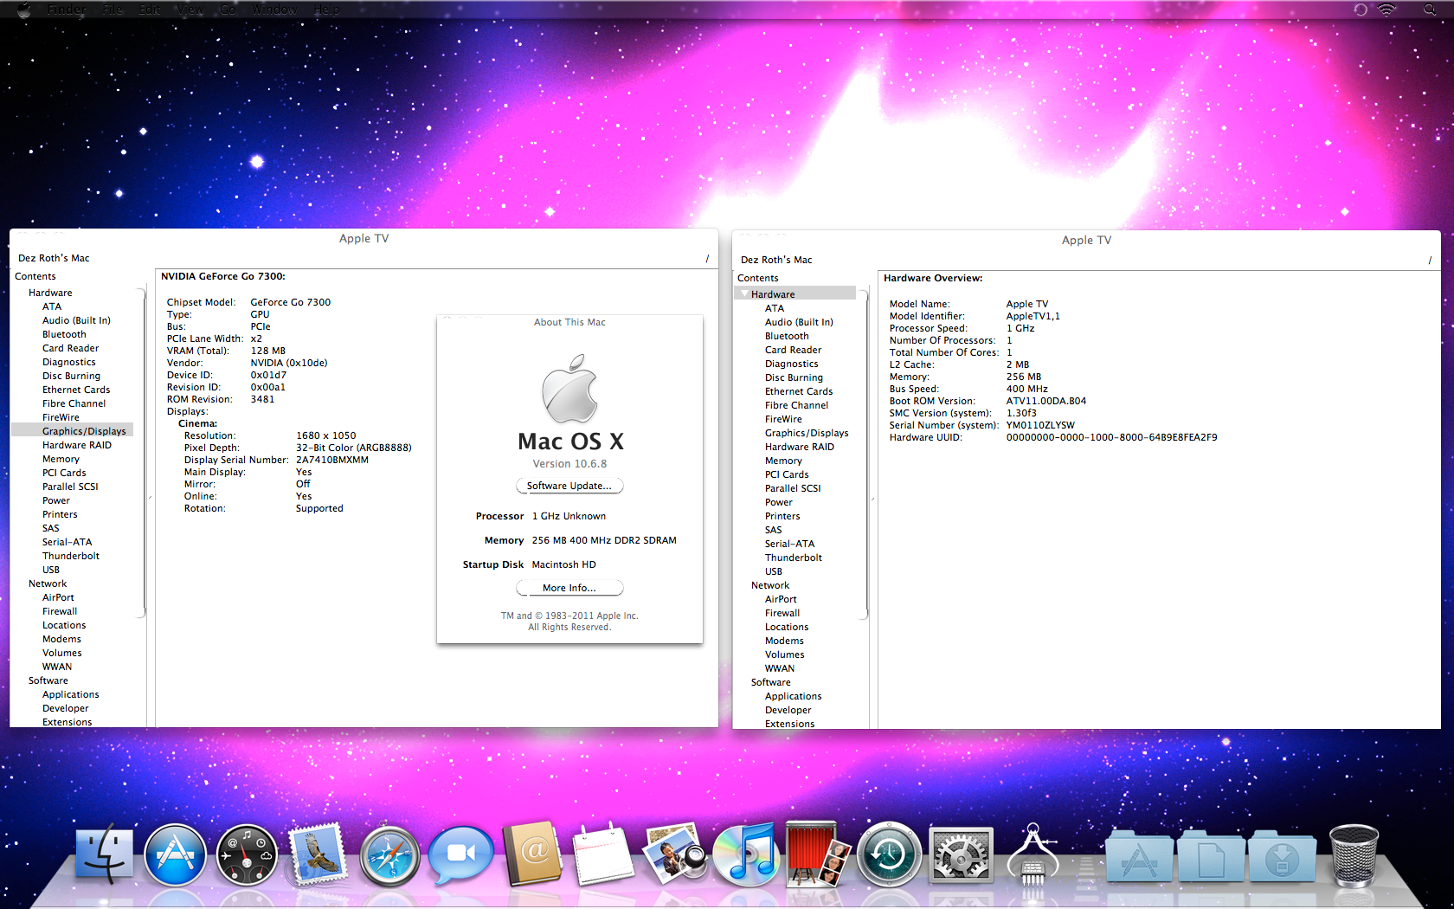1454x909 pixels.
Task: Open System Preferences gear in Dock
Action: pyautogui.click(x=960, y=854)
